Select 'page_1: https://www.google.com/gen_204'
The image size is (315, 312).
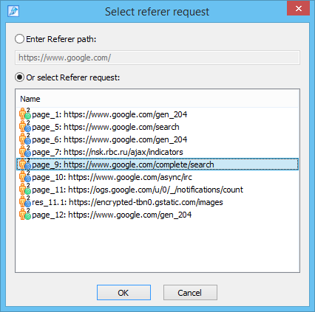[109, 114]
